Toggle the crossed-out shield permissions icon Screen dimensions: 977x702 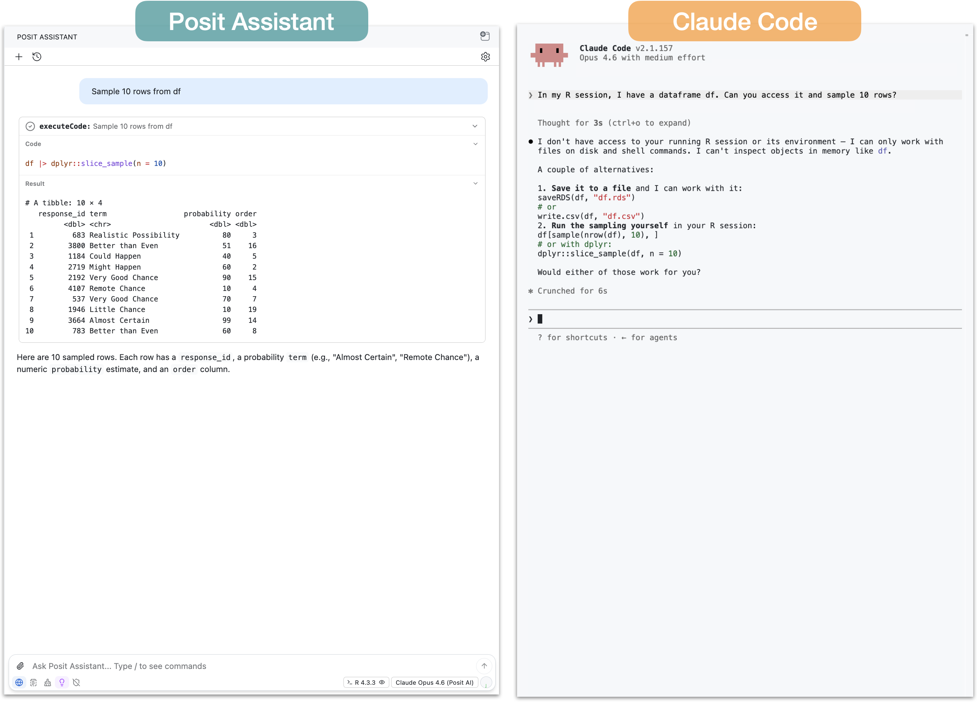(x=77, y=682)
